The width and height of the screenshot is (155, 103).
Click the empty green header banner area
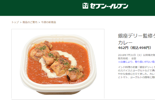tap(40, 8)
